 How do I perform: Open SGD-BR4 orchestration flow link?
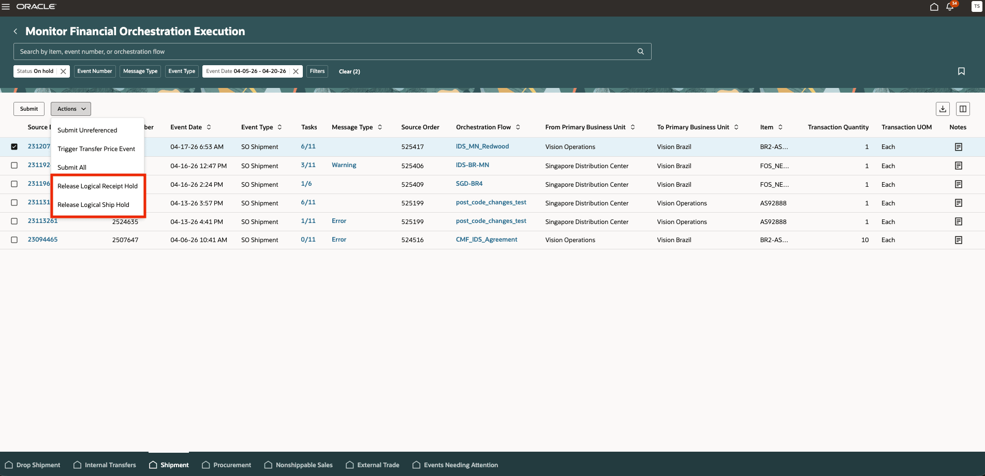pyautogui.click(x=469, y=184)
